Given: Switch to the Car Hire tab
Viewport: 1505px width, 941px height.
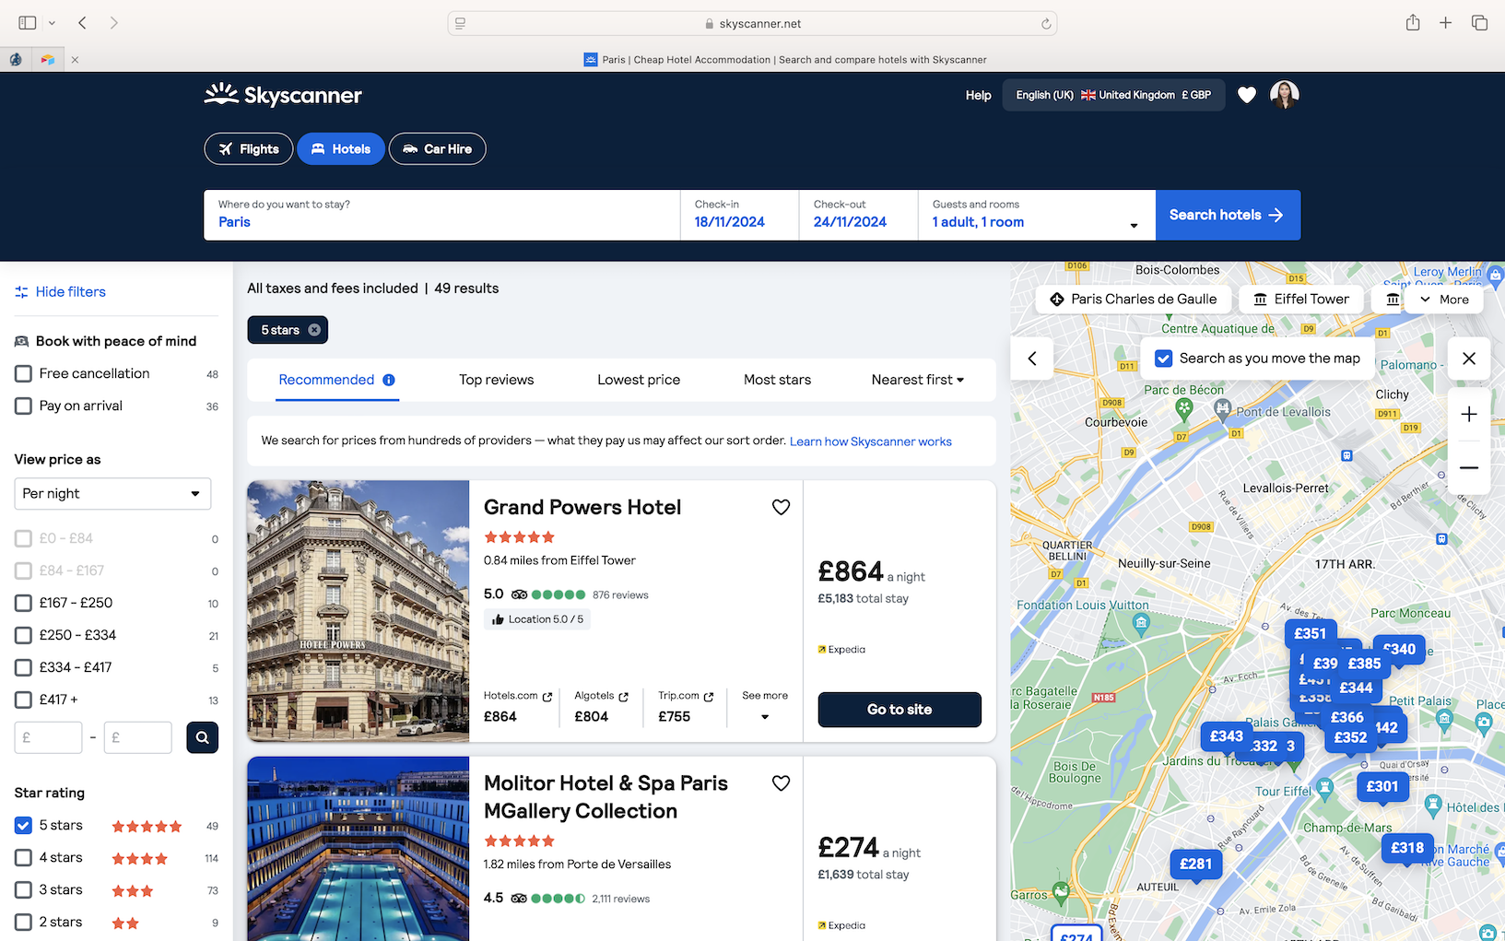Looking at the screenshot, I should [438, 148].
